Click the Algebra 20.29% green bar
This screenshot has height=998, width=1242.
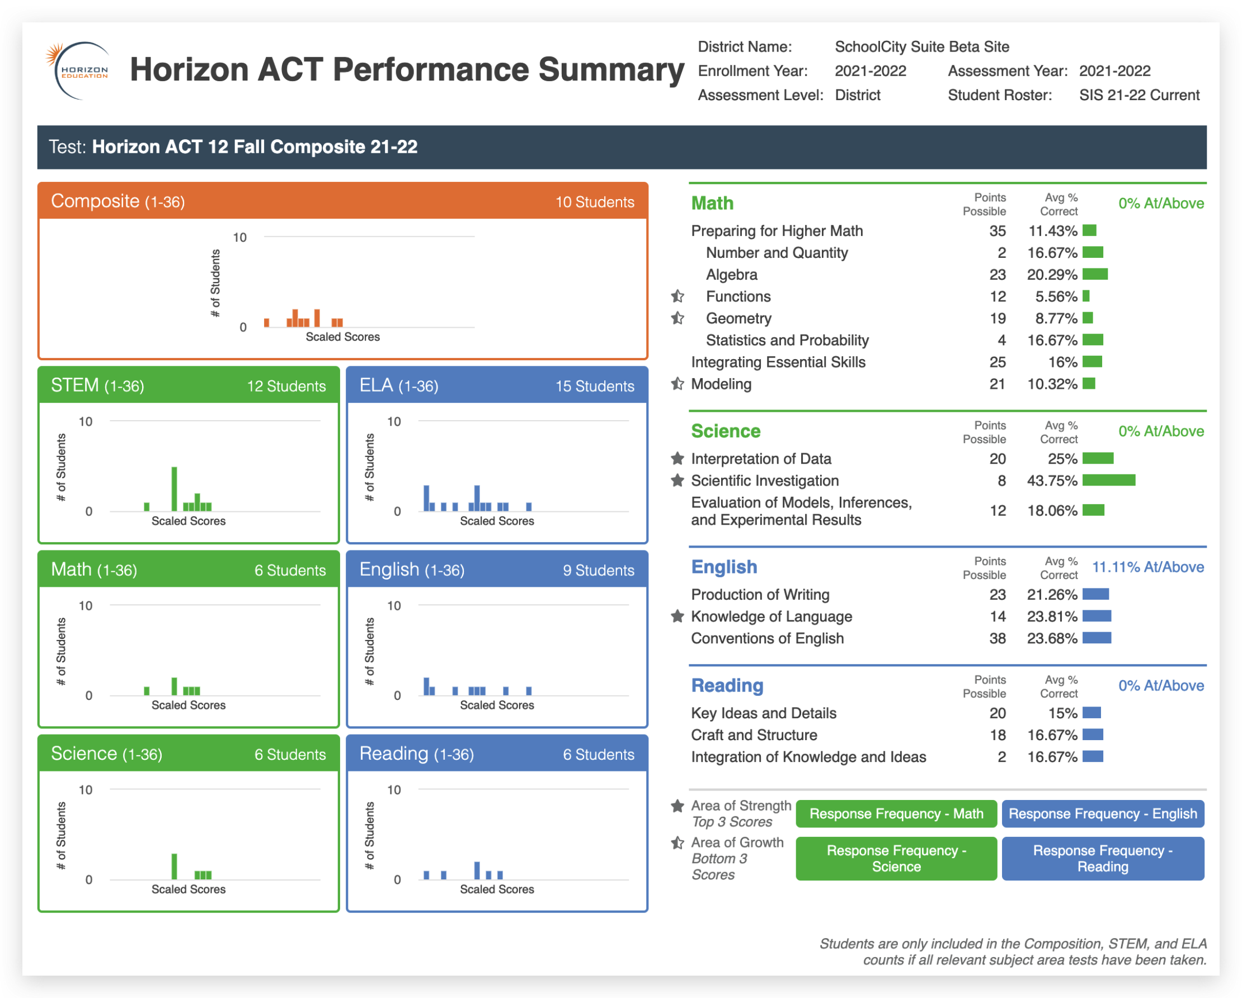(x=1094, y=274)
